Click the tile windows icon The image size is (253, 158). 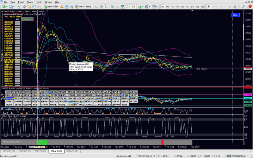123,6
